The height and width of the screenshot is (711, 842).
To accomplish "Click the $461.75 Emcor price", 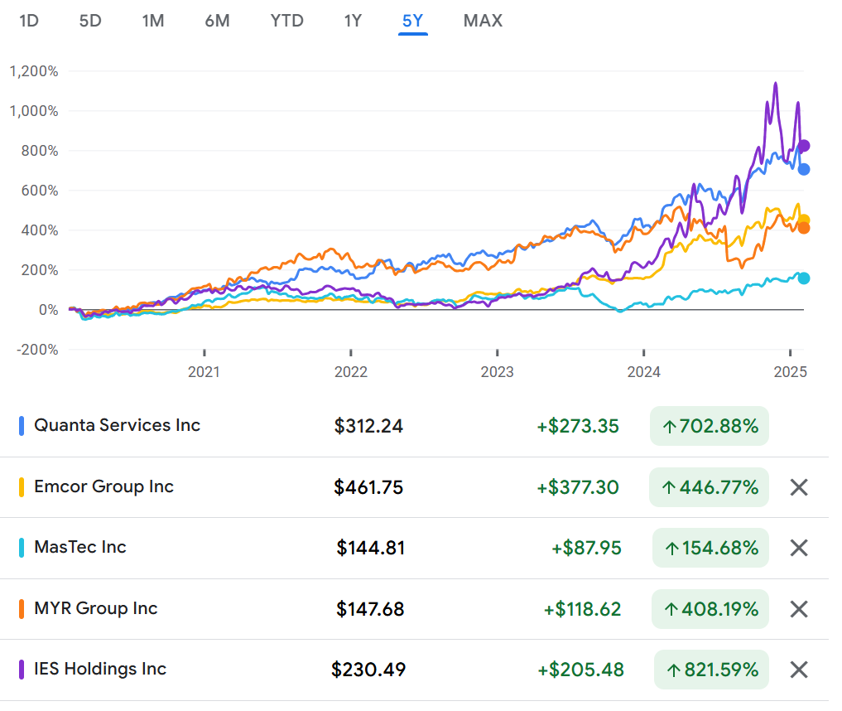I will [x=368, y=487].
